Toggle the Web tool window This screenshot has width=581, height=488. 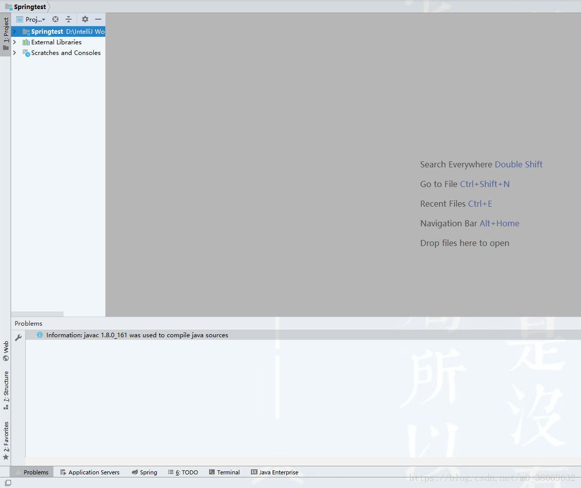[6, 348]
